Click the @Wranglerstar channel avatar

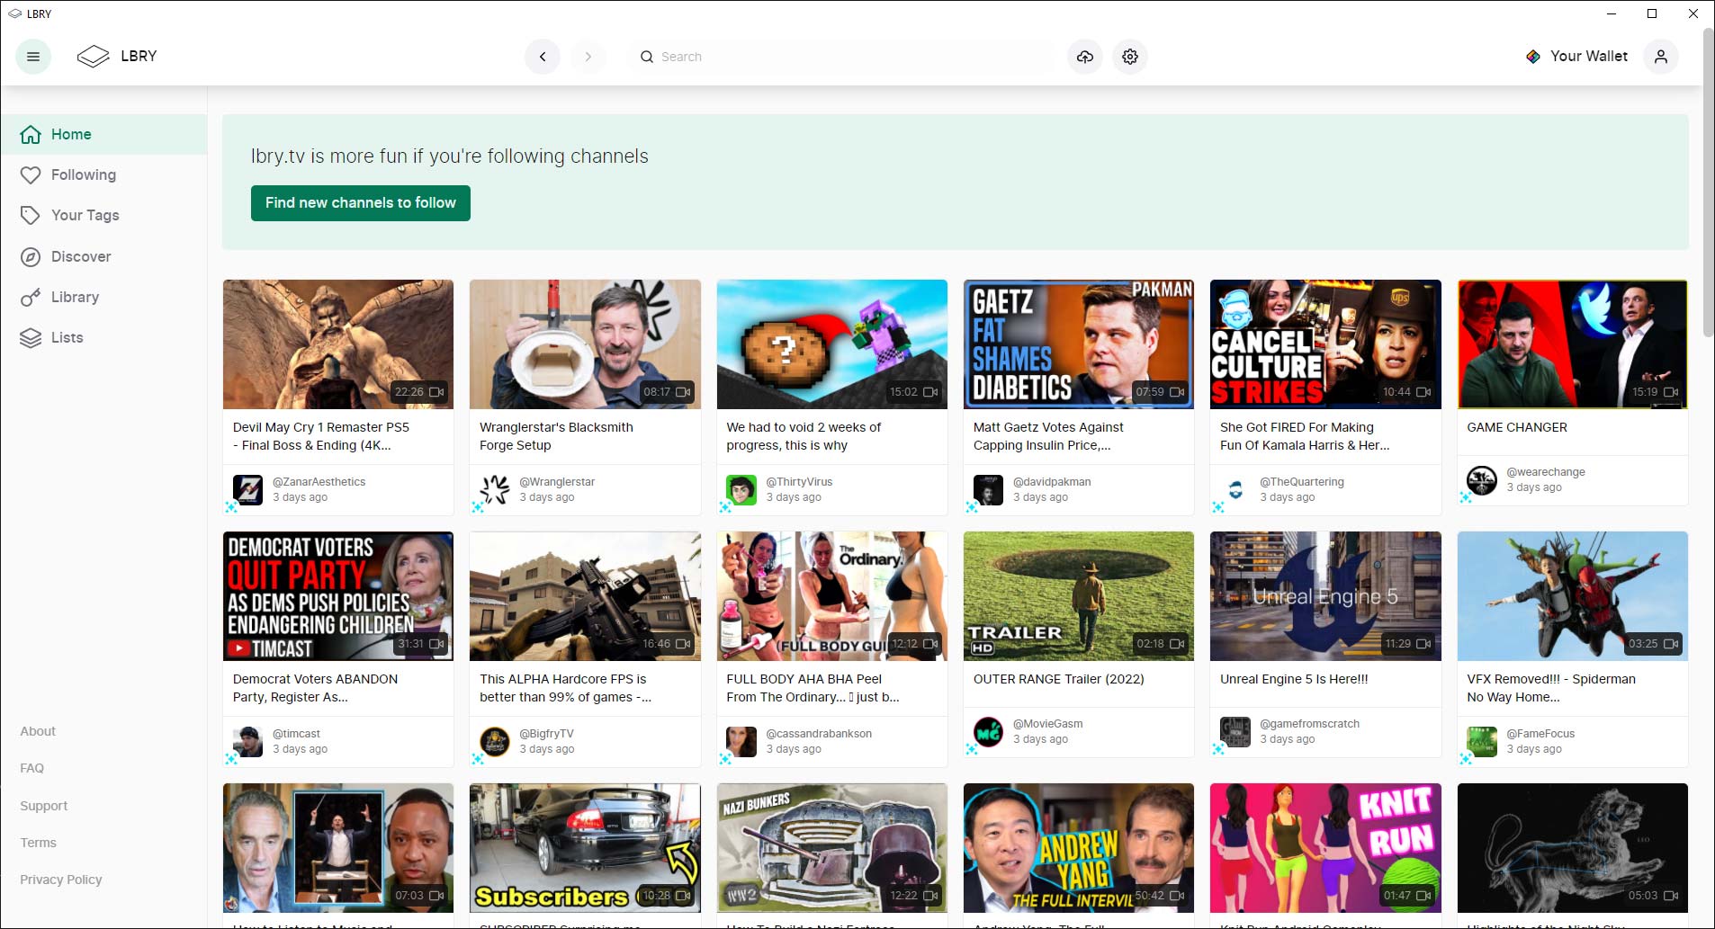(495, 490)
